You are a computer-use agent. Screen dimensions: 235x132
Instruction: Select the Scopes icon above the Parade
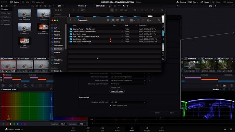(x=224, y=85)
